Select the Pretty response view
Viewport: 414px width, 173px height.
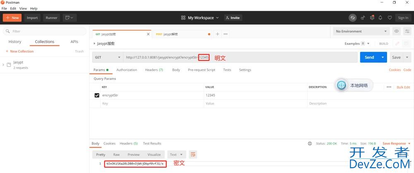point(101,154)
